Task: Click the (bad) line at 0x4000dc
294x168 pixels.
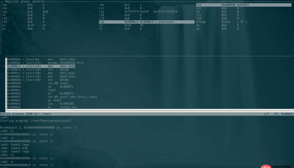Action: tap(32, 90)
